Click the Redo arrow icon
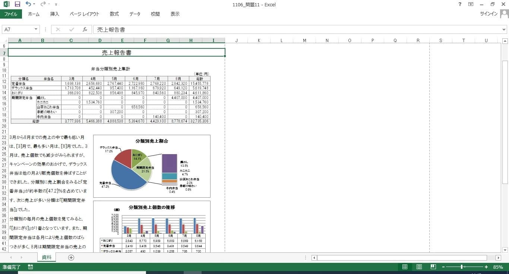This screenshot has height=274, width=509. point(43,4)
